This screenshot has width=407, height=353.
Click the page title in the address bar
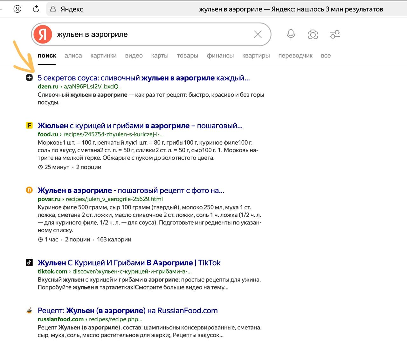(x=291, y=9)
